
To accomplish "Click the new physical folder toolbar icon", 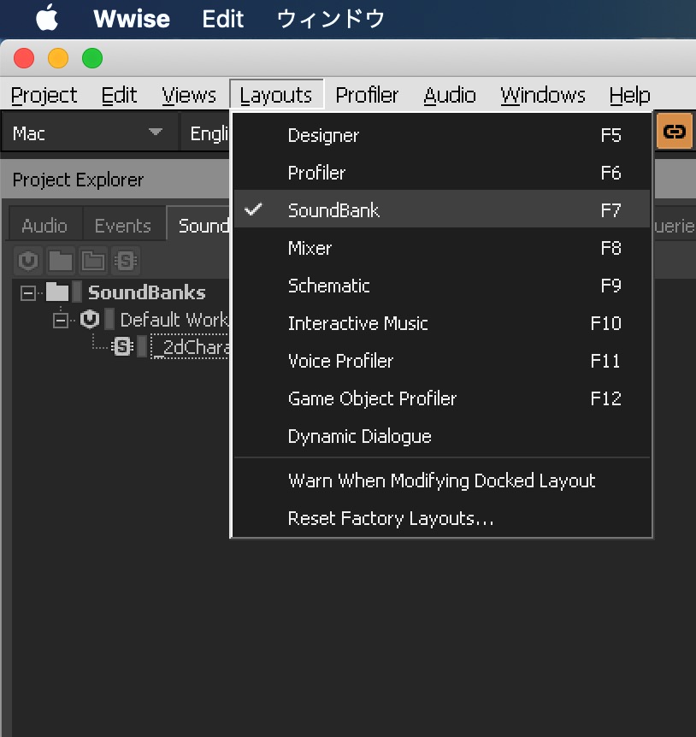I will pos(61,261).
